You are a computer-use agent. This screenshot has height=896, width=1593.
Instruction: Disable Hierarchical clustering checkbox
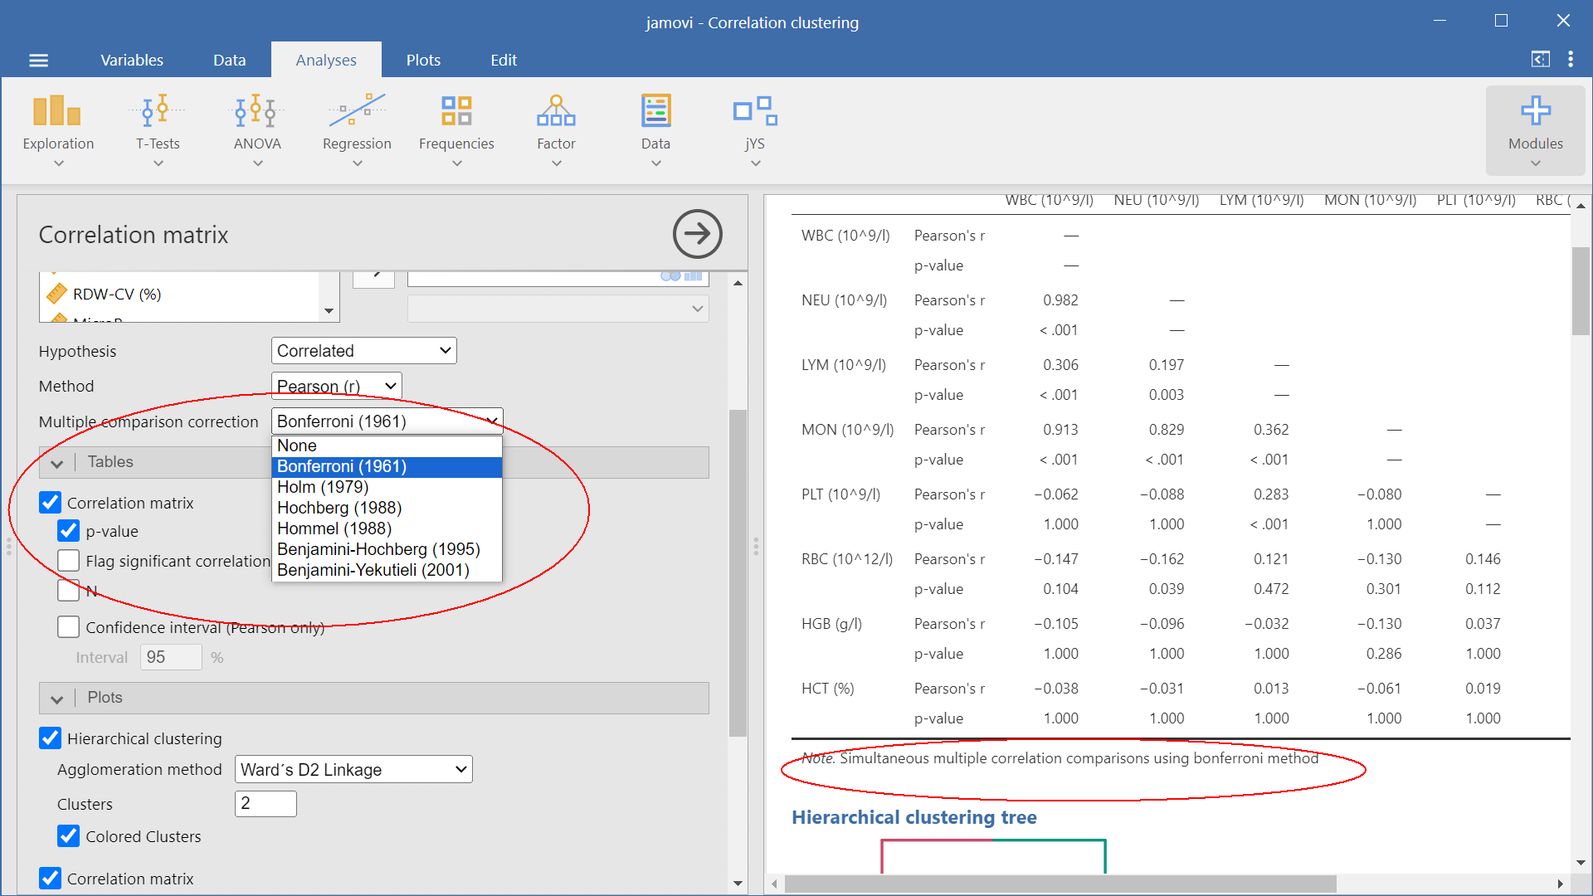coord(51,738)
